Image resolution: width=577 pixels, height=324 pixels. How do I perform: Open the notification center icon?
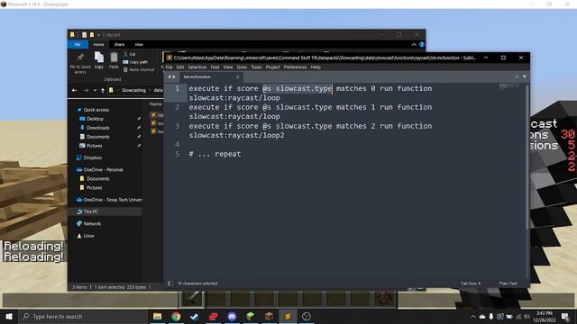click(x=565, y=316)
